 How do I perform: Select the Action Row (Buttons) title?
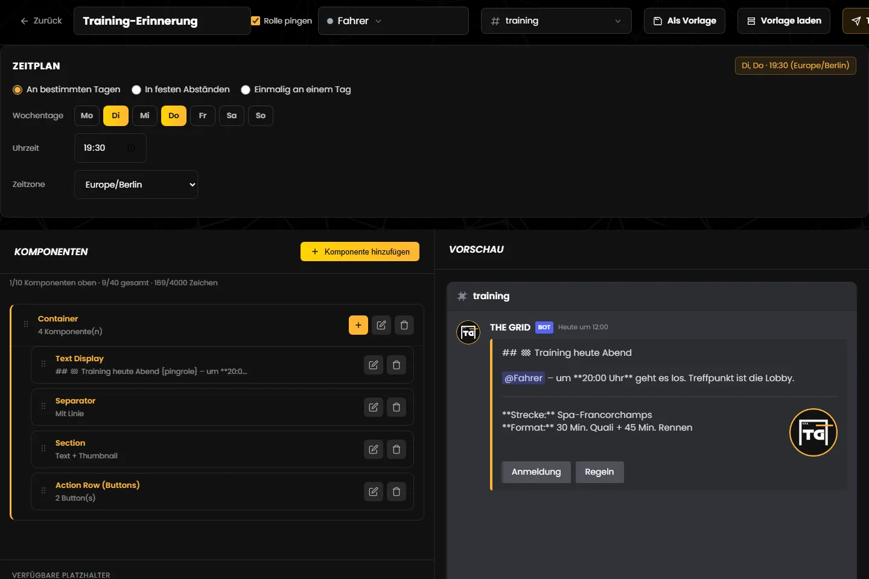coord(97,485)
